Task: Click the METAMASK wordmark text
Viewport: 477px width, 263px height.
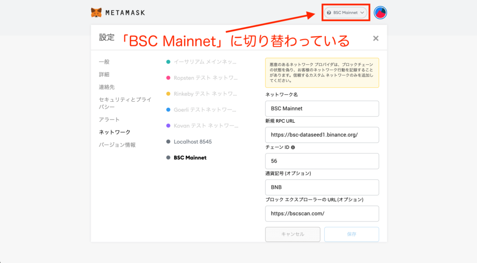Action: [125, 13]
